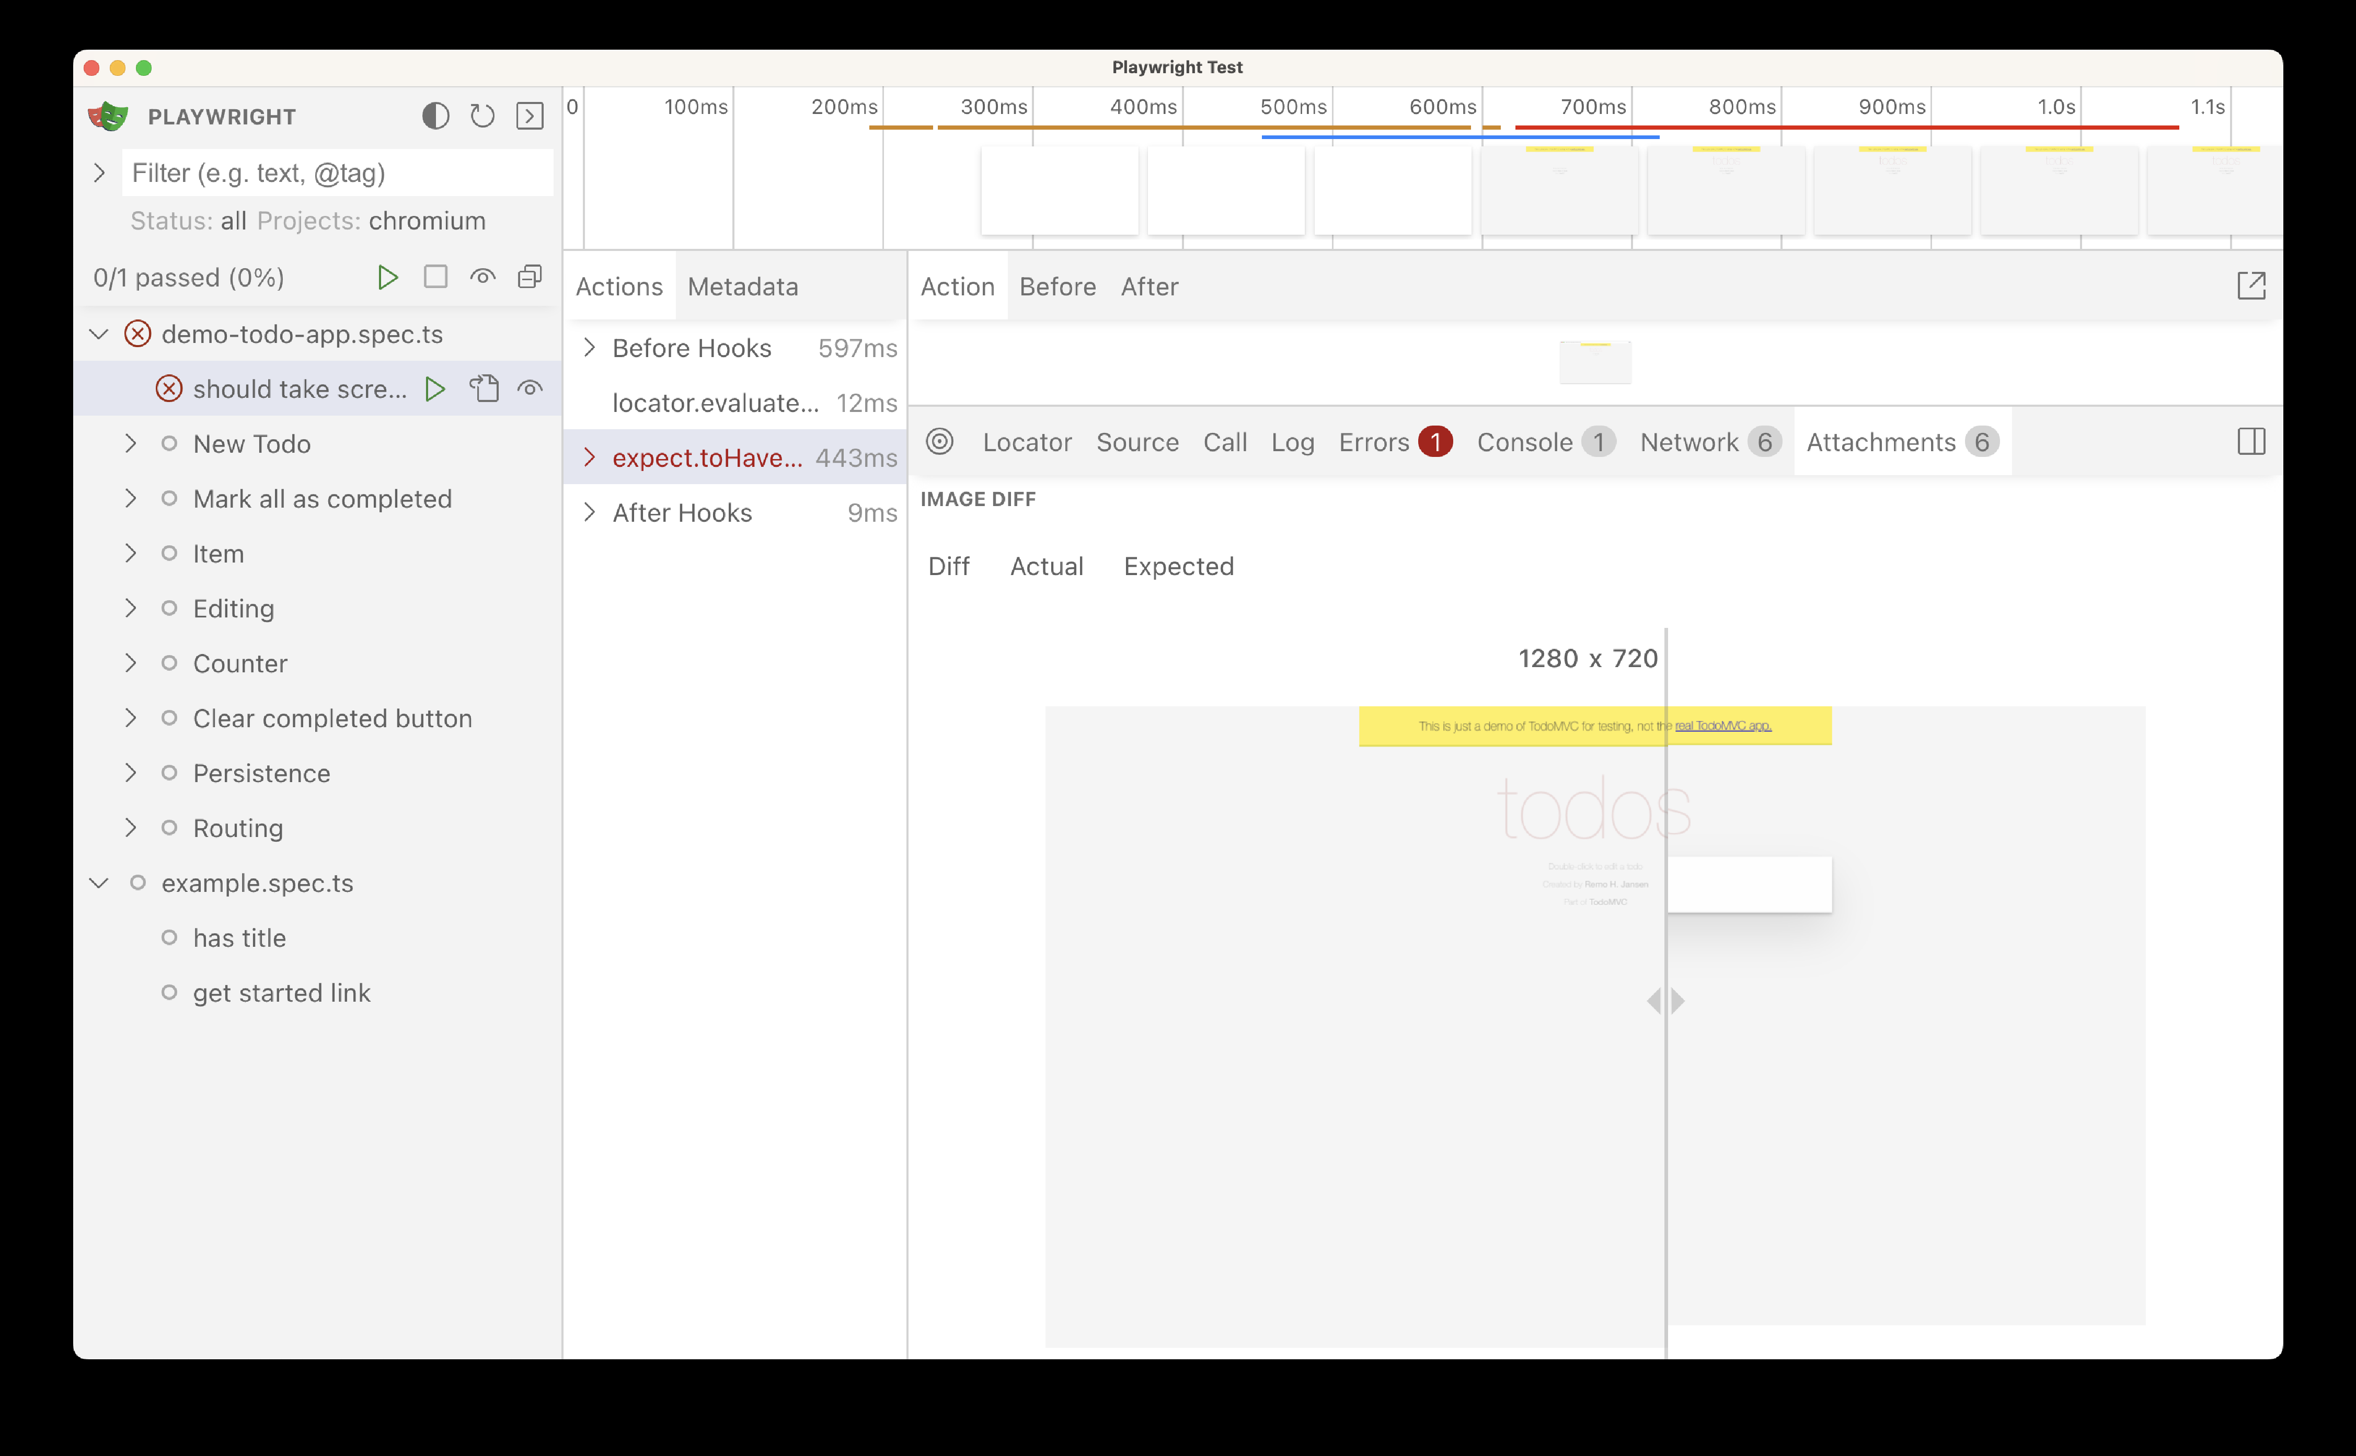Toggle watch all eye icon in toolbar
The width and height of the screenshot is (2356, 1456).
tap(482, 277)
